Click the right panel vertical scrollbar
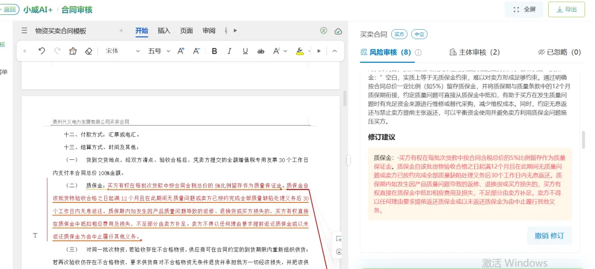The image size is (595, 269). pos(583,140)
